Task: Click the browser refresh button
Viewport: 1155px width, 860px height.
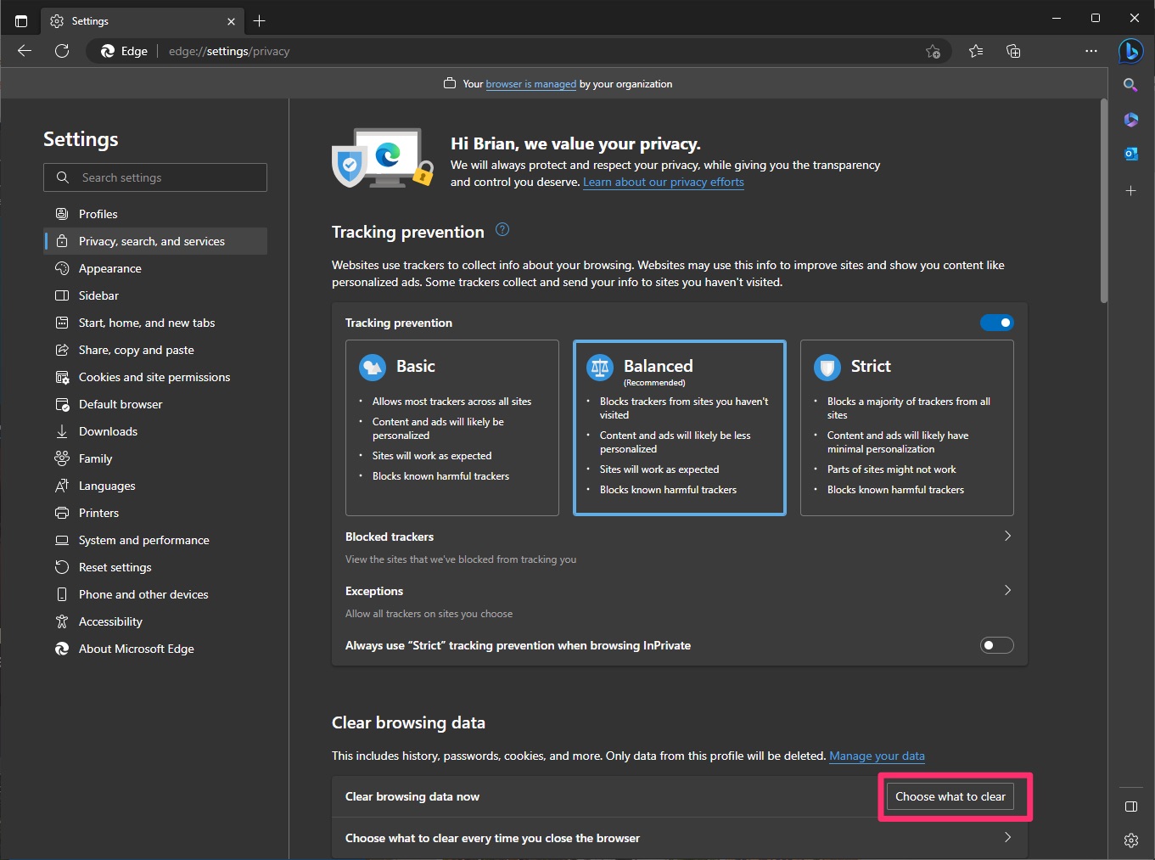Action: (x=62, y=51)
